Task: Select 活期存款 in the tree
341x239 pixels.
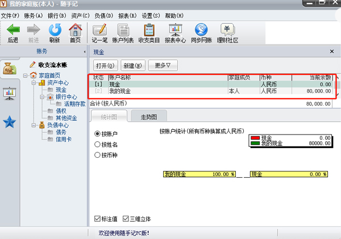Action: click(74, 104)
